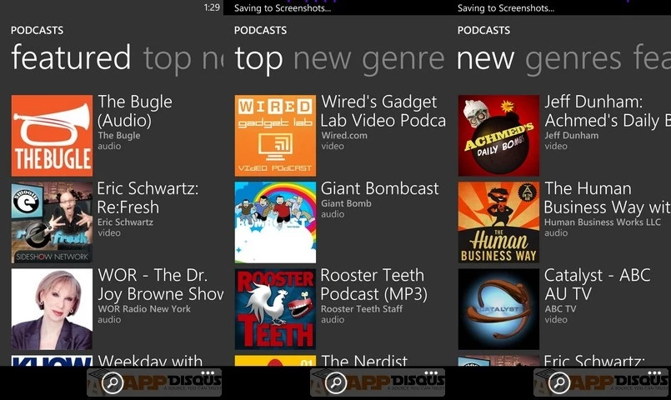Screen dimensions: 671x400
Task: Open the Achmed's Daily Bombs artwork
Action: (498, 136)
